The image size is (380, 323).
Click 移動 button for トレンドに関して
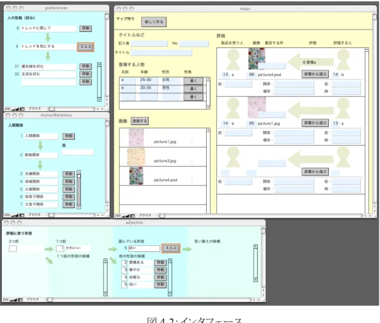(x=85, y=28)
